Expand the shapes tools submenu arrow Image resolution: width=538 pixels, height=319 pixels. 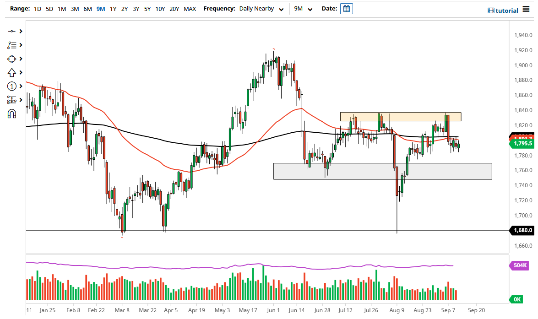[x=21, y=59]
